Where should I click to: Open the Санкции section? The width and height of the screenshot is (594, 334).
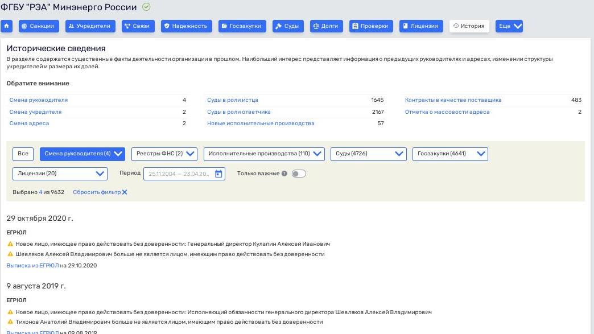pyautogui.click(x=39, y=26)
